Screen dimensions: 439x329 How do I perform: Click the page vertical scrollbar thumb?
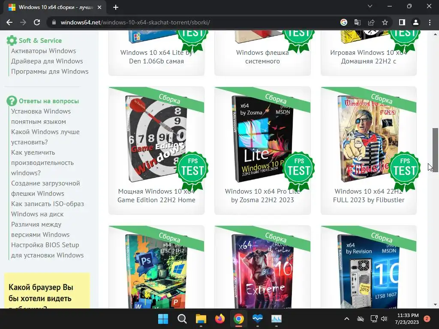(x=435, y=150)
